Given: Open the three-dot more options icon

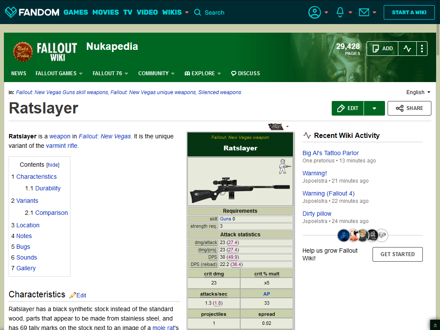Looking at the screenshot, I should click(x=422, y=49).
